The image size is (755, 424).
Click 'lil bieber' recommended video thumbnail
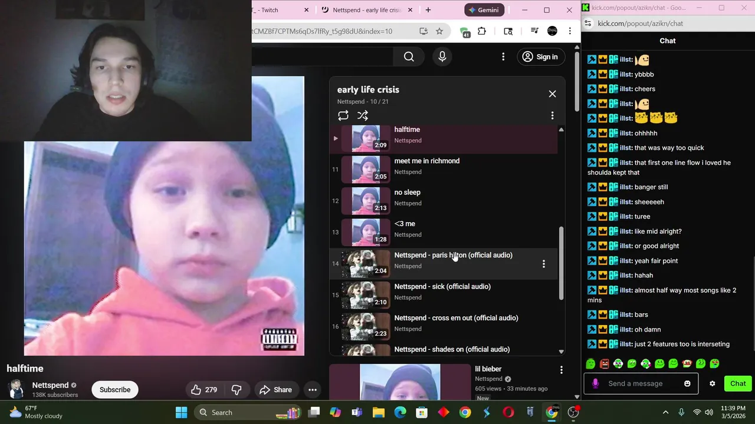[x=400, y=382]
